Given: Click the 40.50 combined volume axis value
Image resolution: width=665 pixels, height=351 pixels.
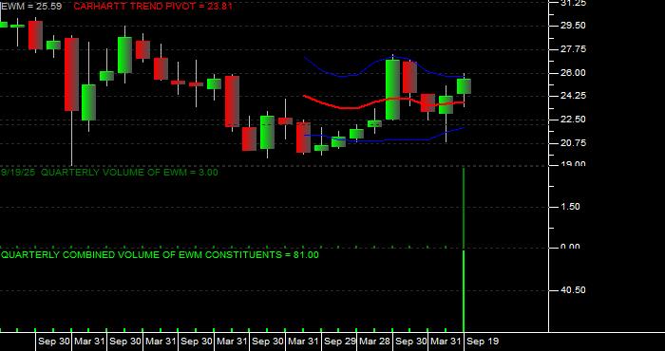Looking at the screenshot, I should pos(573,289).
